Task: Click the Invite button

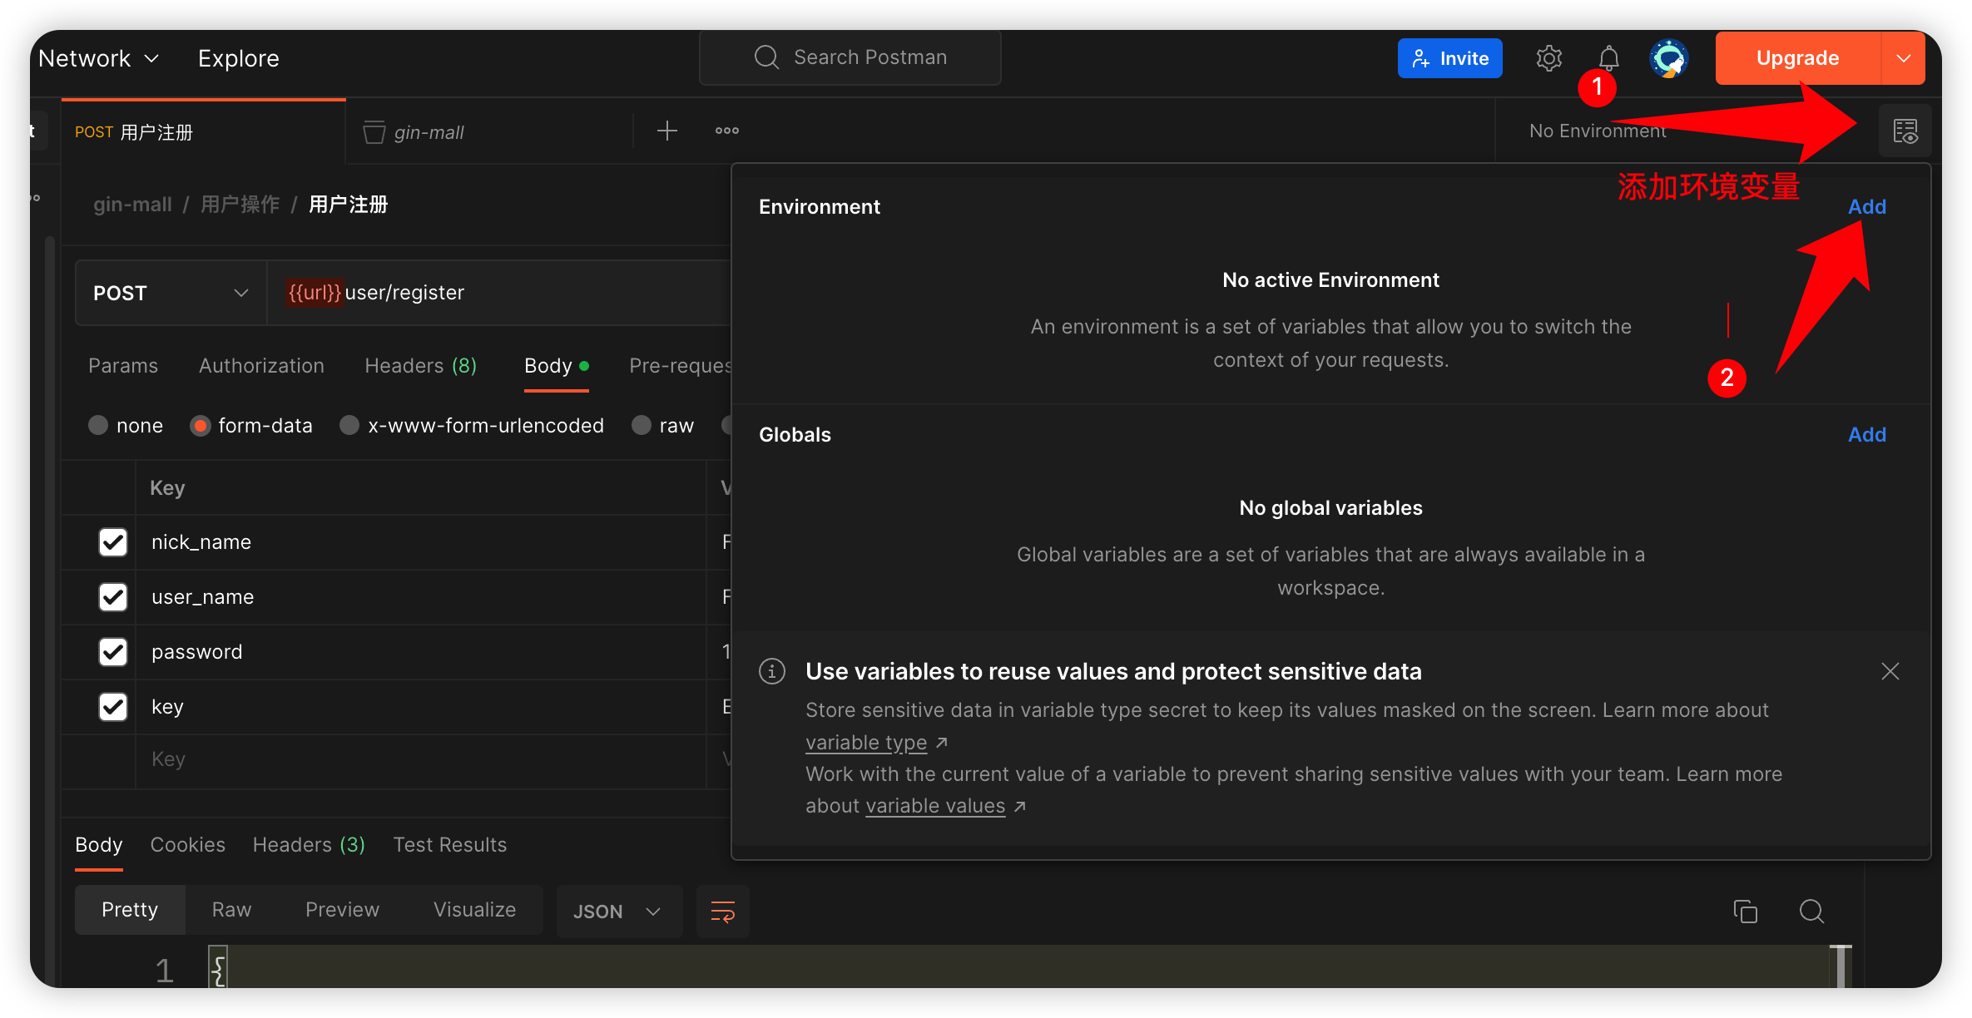Action: click(x=1449, y=58)
